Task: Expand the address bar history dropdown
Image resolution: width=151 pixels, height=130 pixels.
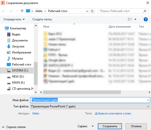Action: 87,11
